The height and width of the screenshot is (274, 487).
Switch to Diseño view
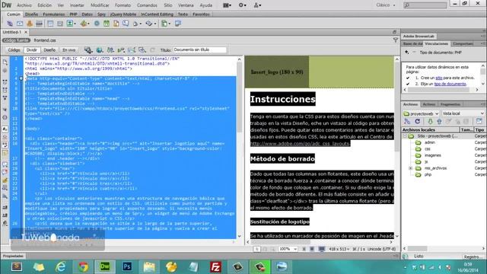click(49, 49)
